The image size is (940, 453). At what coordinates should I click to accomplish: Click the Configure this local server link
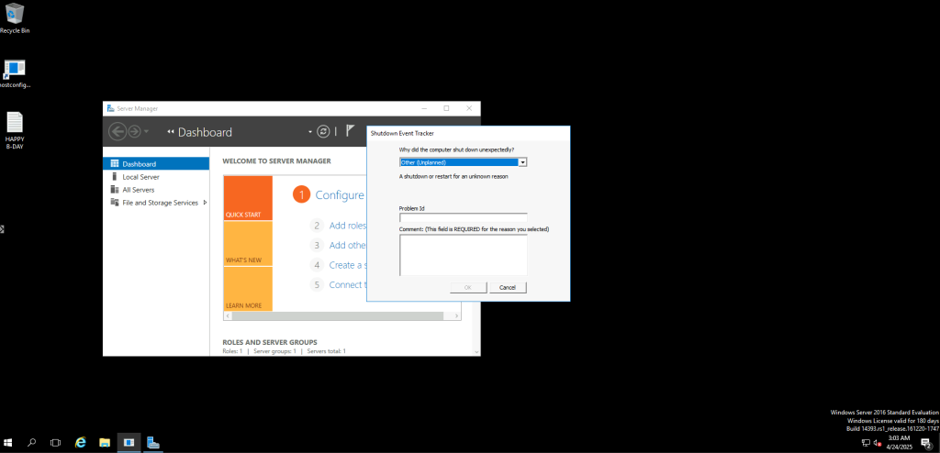pyautogui.click(x=340, y=194)
